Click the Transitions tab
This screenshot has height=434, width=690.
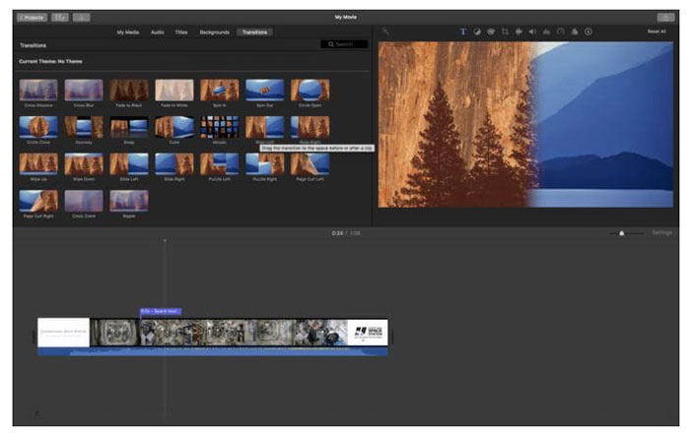click(x=254, y=32)
